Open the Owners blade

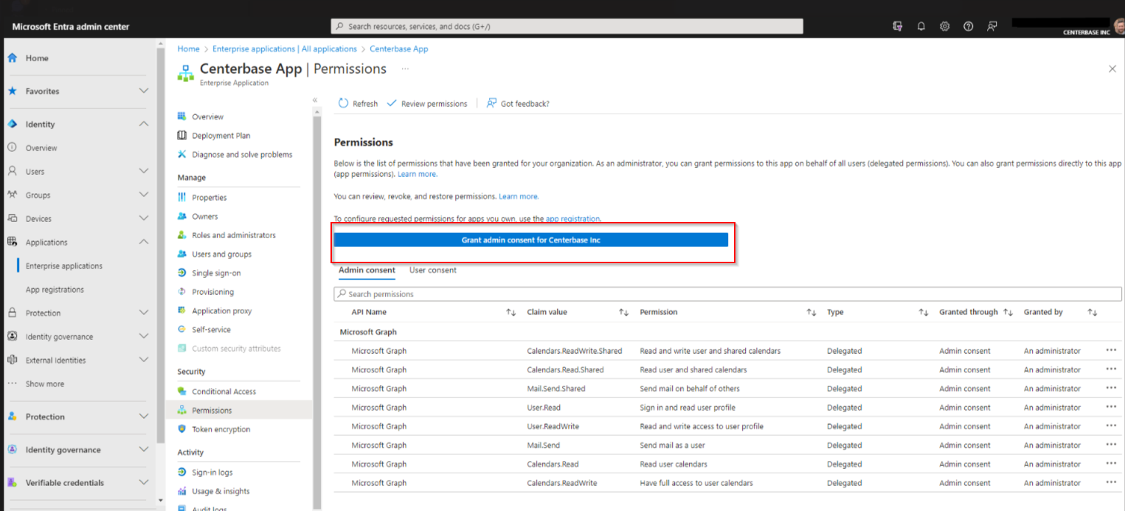204,217
